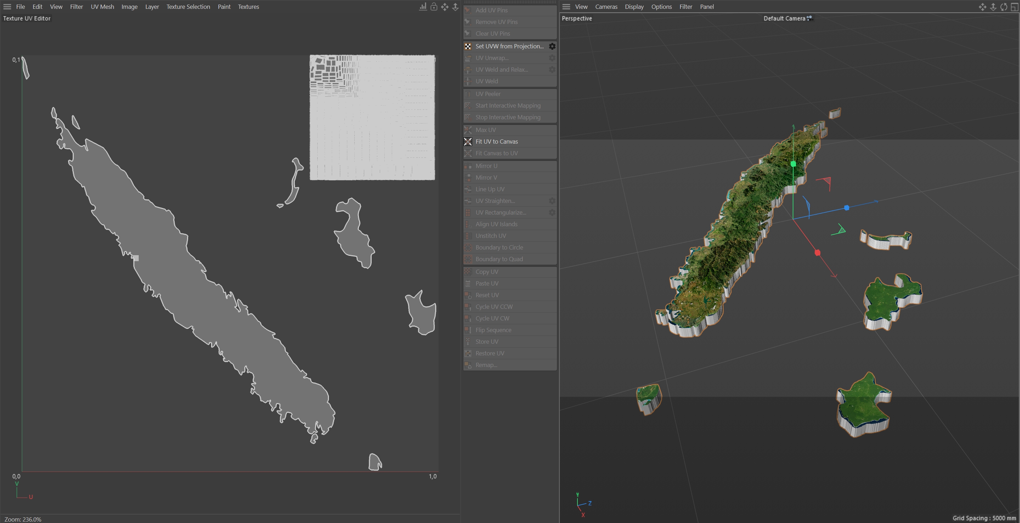Click the viewport zoom/dolly icon
The height and width of the screenshot is (523, 1020).
coord(993,7)
